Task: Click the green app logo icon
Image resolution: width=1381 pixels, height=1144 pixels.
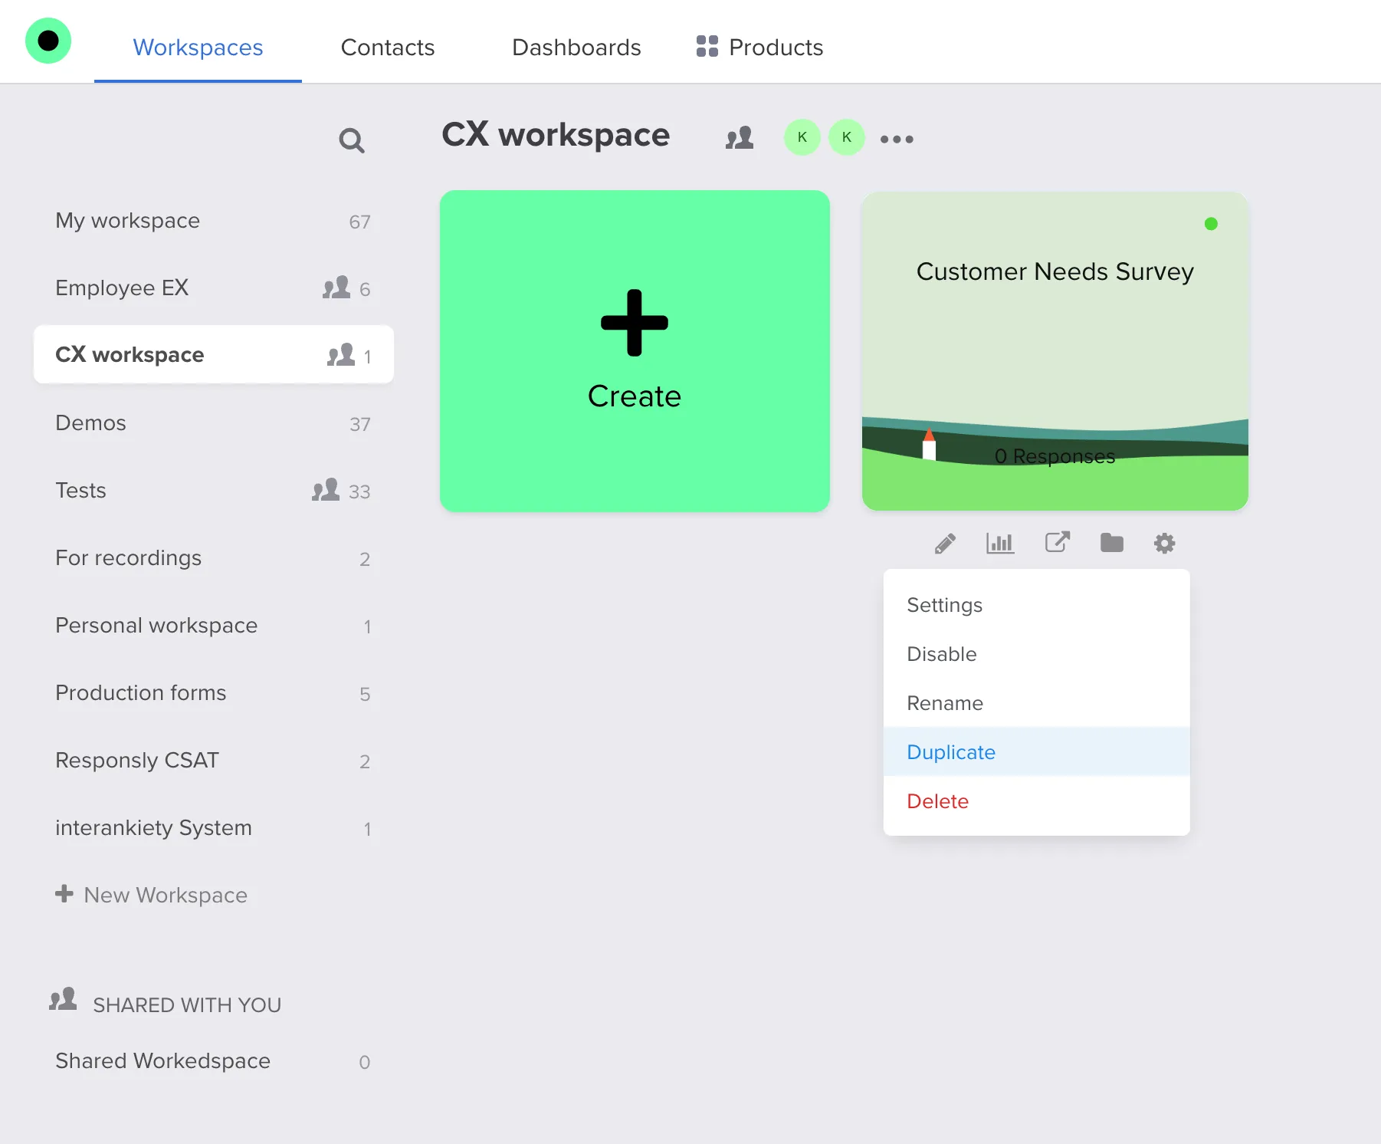Action: 48,41
